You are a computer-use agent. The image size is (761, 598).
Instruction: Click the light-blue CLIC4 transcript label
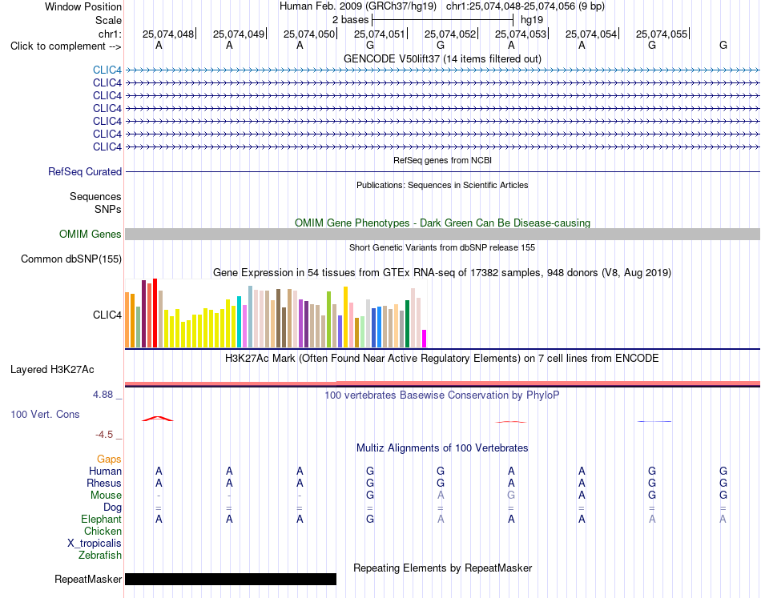[107, 70]
